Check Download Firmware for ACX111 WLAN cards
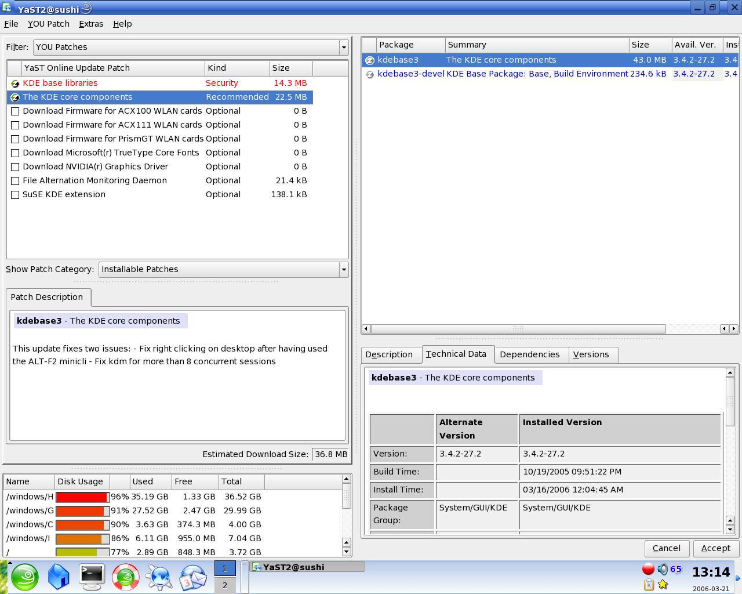The image size is (742, 594). coord(15,125)
